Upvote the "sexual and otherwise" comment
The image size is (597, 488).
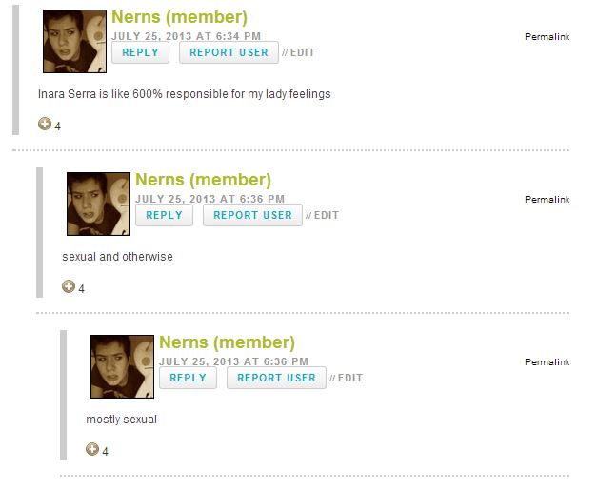[68, 286]
